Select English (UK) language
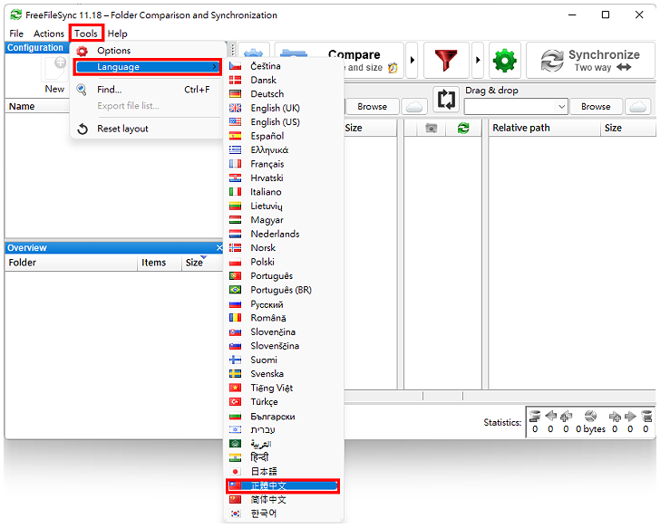This screenshot has height=528, width=670. click(x=284, y=108)
